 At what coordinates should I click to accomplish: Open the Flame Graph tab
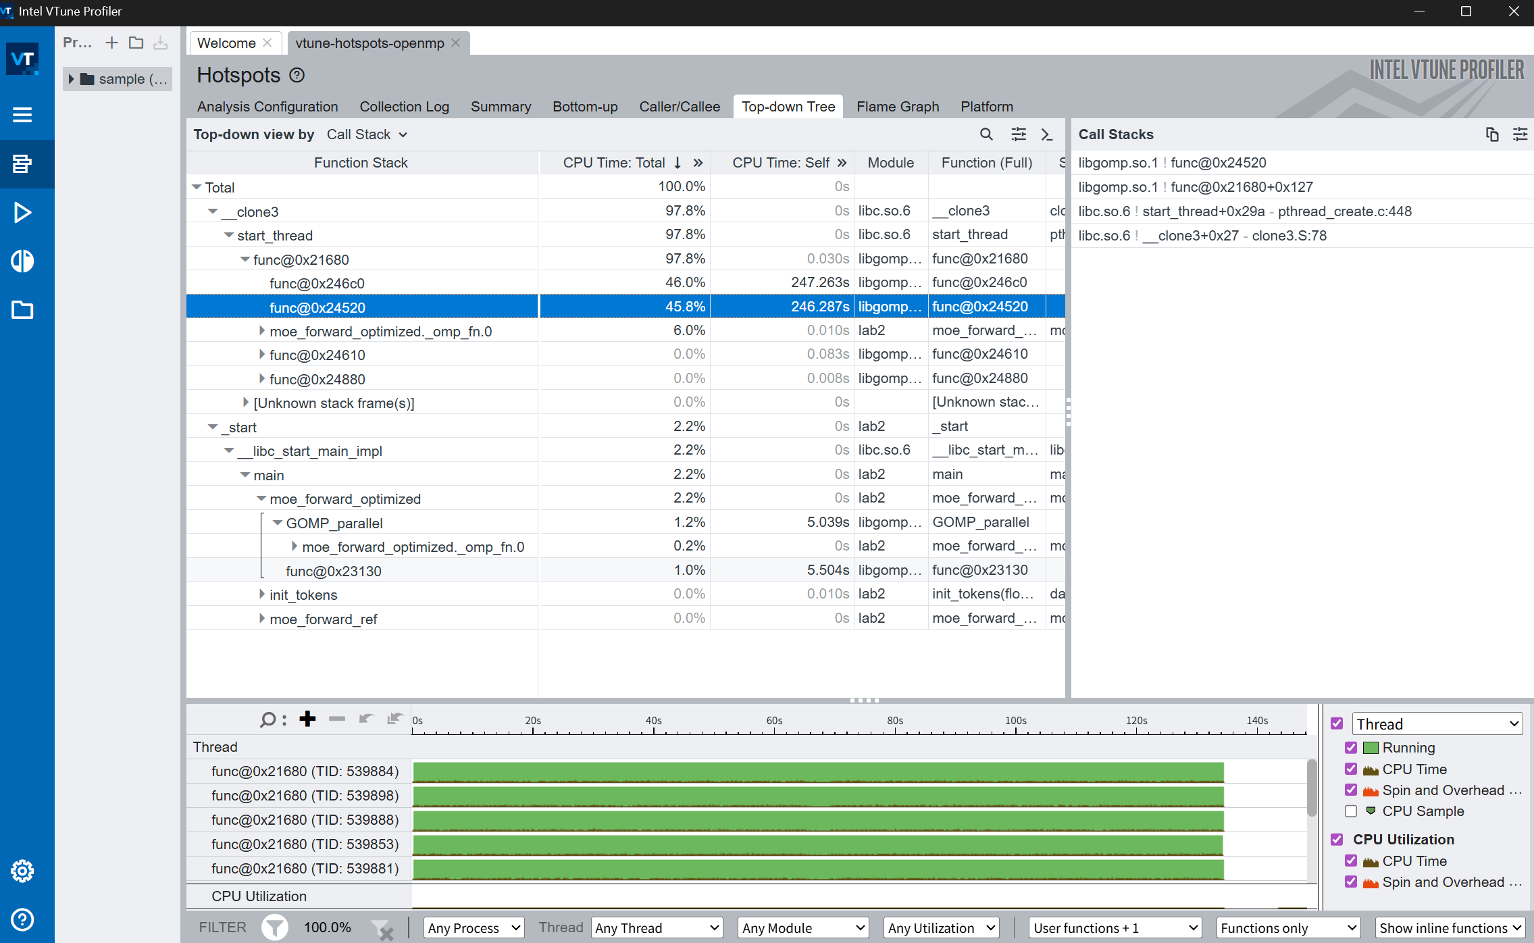[898, 107]
